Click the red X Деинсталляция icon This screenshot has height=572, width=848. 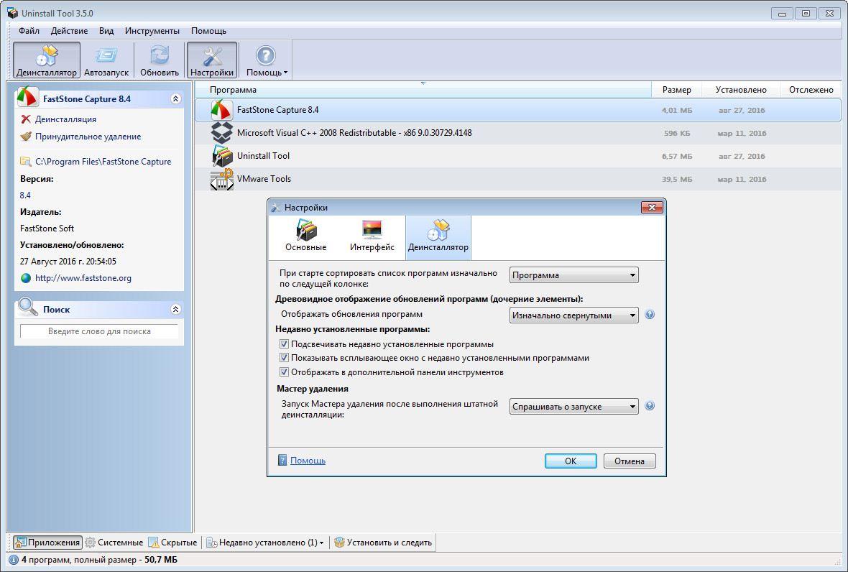(25, 119)
